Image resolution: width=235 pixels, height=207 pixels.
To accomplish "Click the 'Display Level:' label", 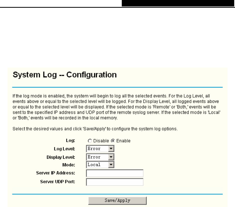I will (x=61, y=157).
